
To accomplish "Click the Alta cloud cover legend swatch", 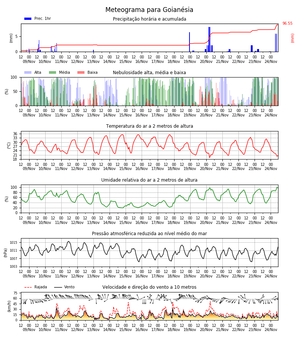I will (x=28, y=72).
